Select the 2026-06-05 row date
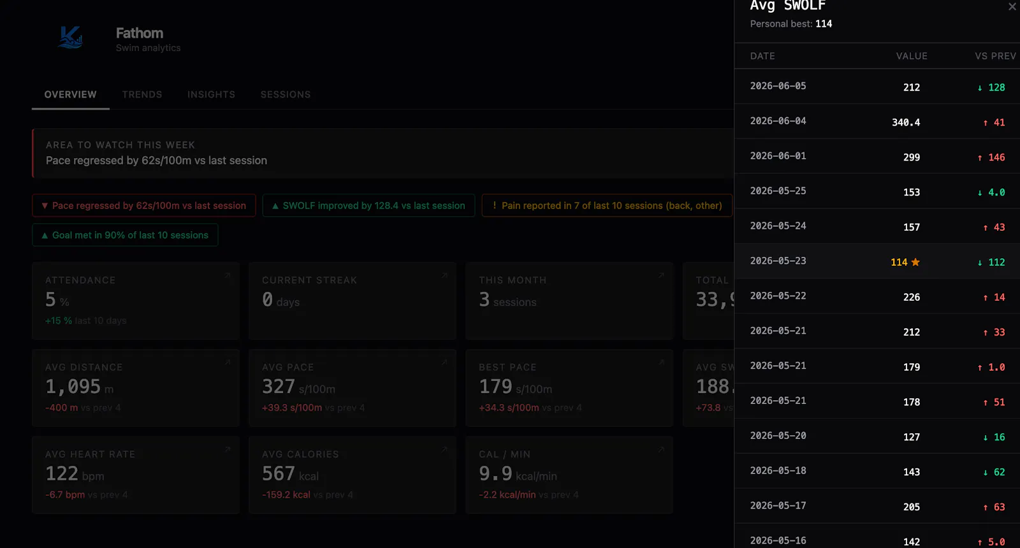The image size is (1020, 548). 778,86
